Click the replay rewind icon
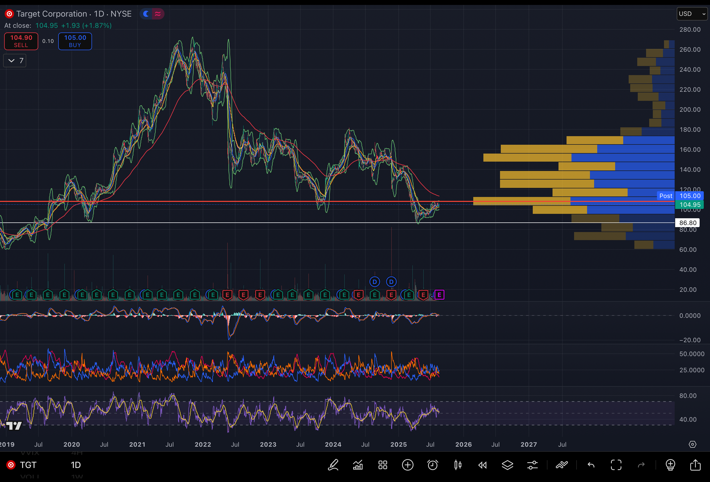The image size is (710, 482). tap(482, 465)
